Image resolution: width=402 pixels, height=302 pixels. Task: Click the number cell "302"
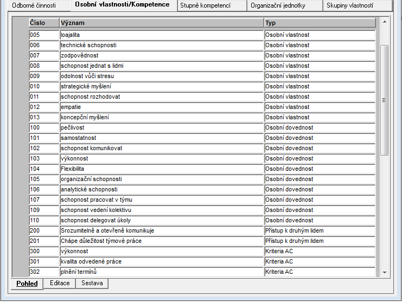(x=44, y=272)
